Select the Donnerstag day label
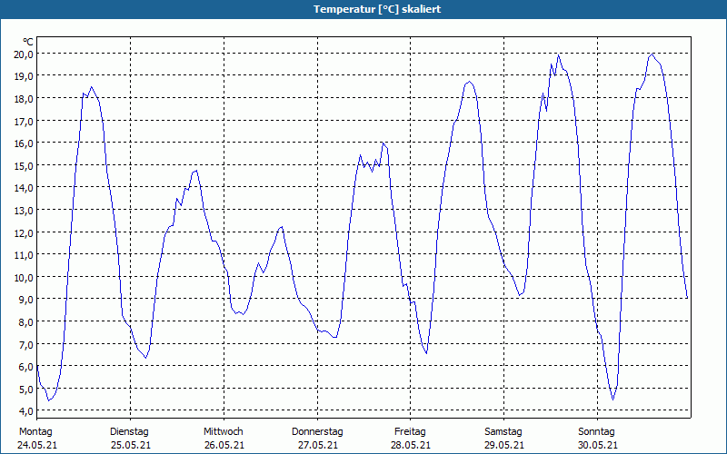This screenshot has width=727, height=454. pyautogui.click(x=317, y=432)
